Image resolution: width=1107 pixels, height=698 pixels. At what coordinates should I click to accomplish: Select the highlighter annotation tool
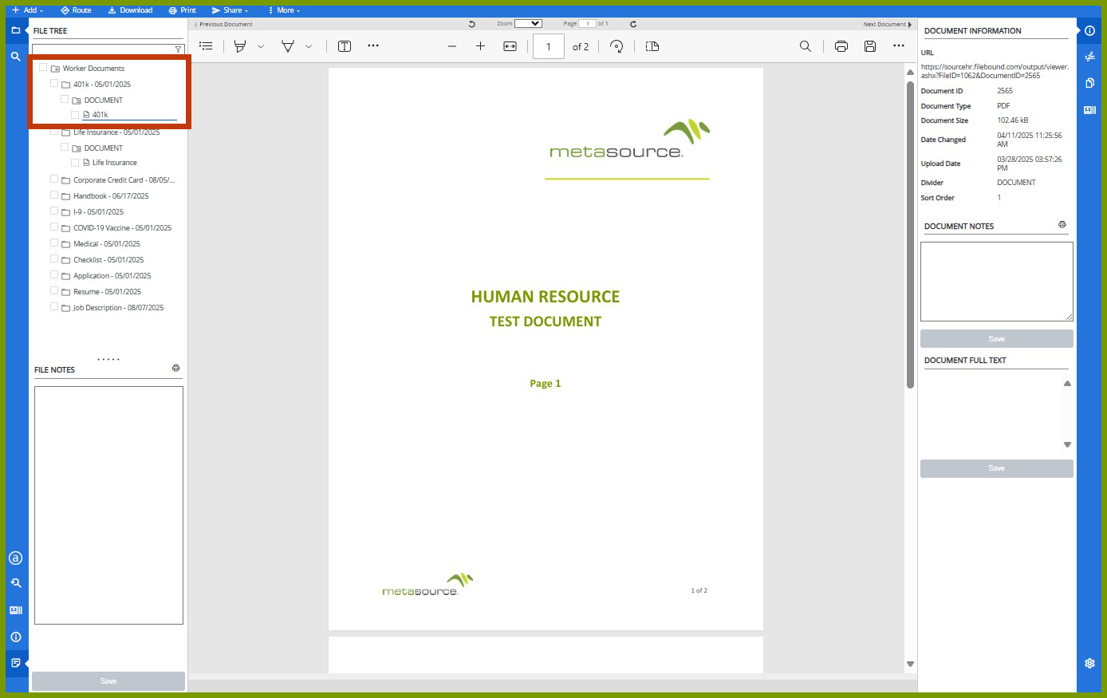(x=240, y=46)
